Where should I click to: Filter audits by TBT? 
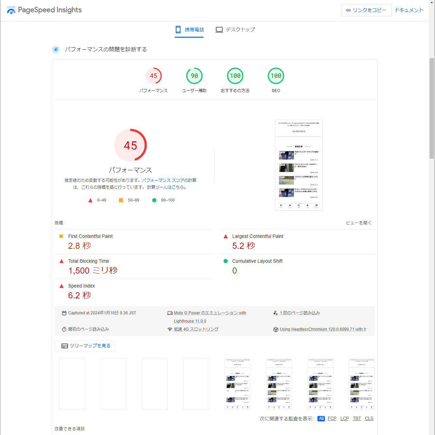coord(357,419)
